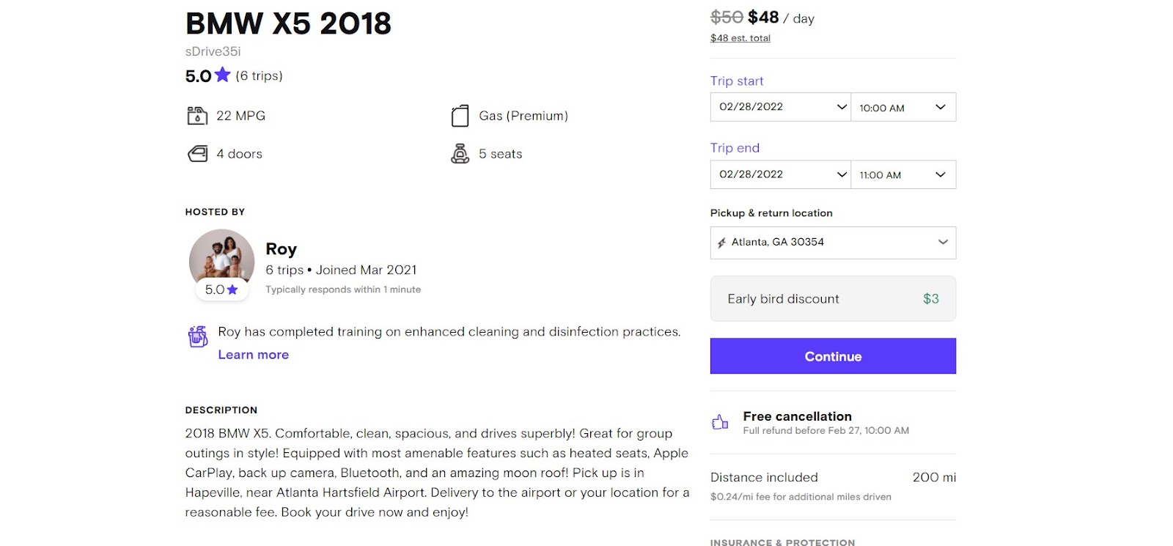Open the trip end date dropdown
1173x546 pixels.
(780, 174)
